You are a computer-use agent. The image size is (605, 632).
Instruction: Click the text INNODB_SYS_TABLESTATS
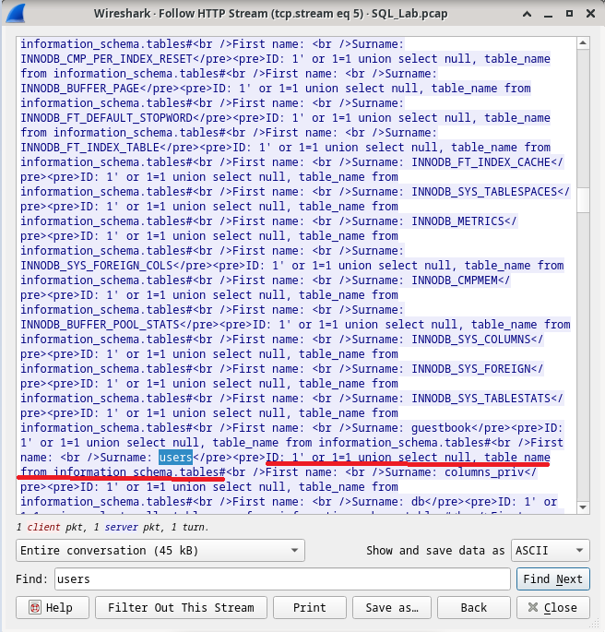480,399
